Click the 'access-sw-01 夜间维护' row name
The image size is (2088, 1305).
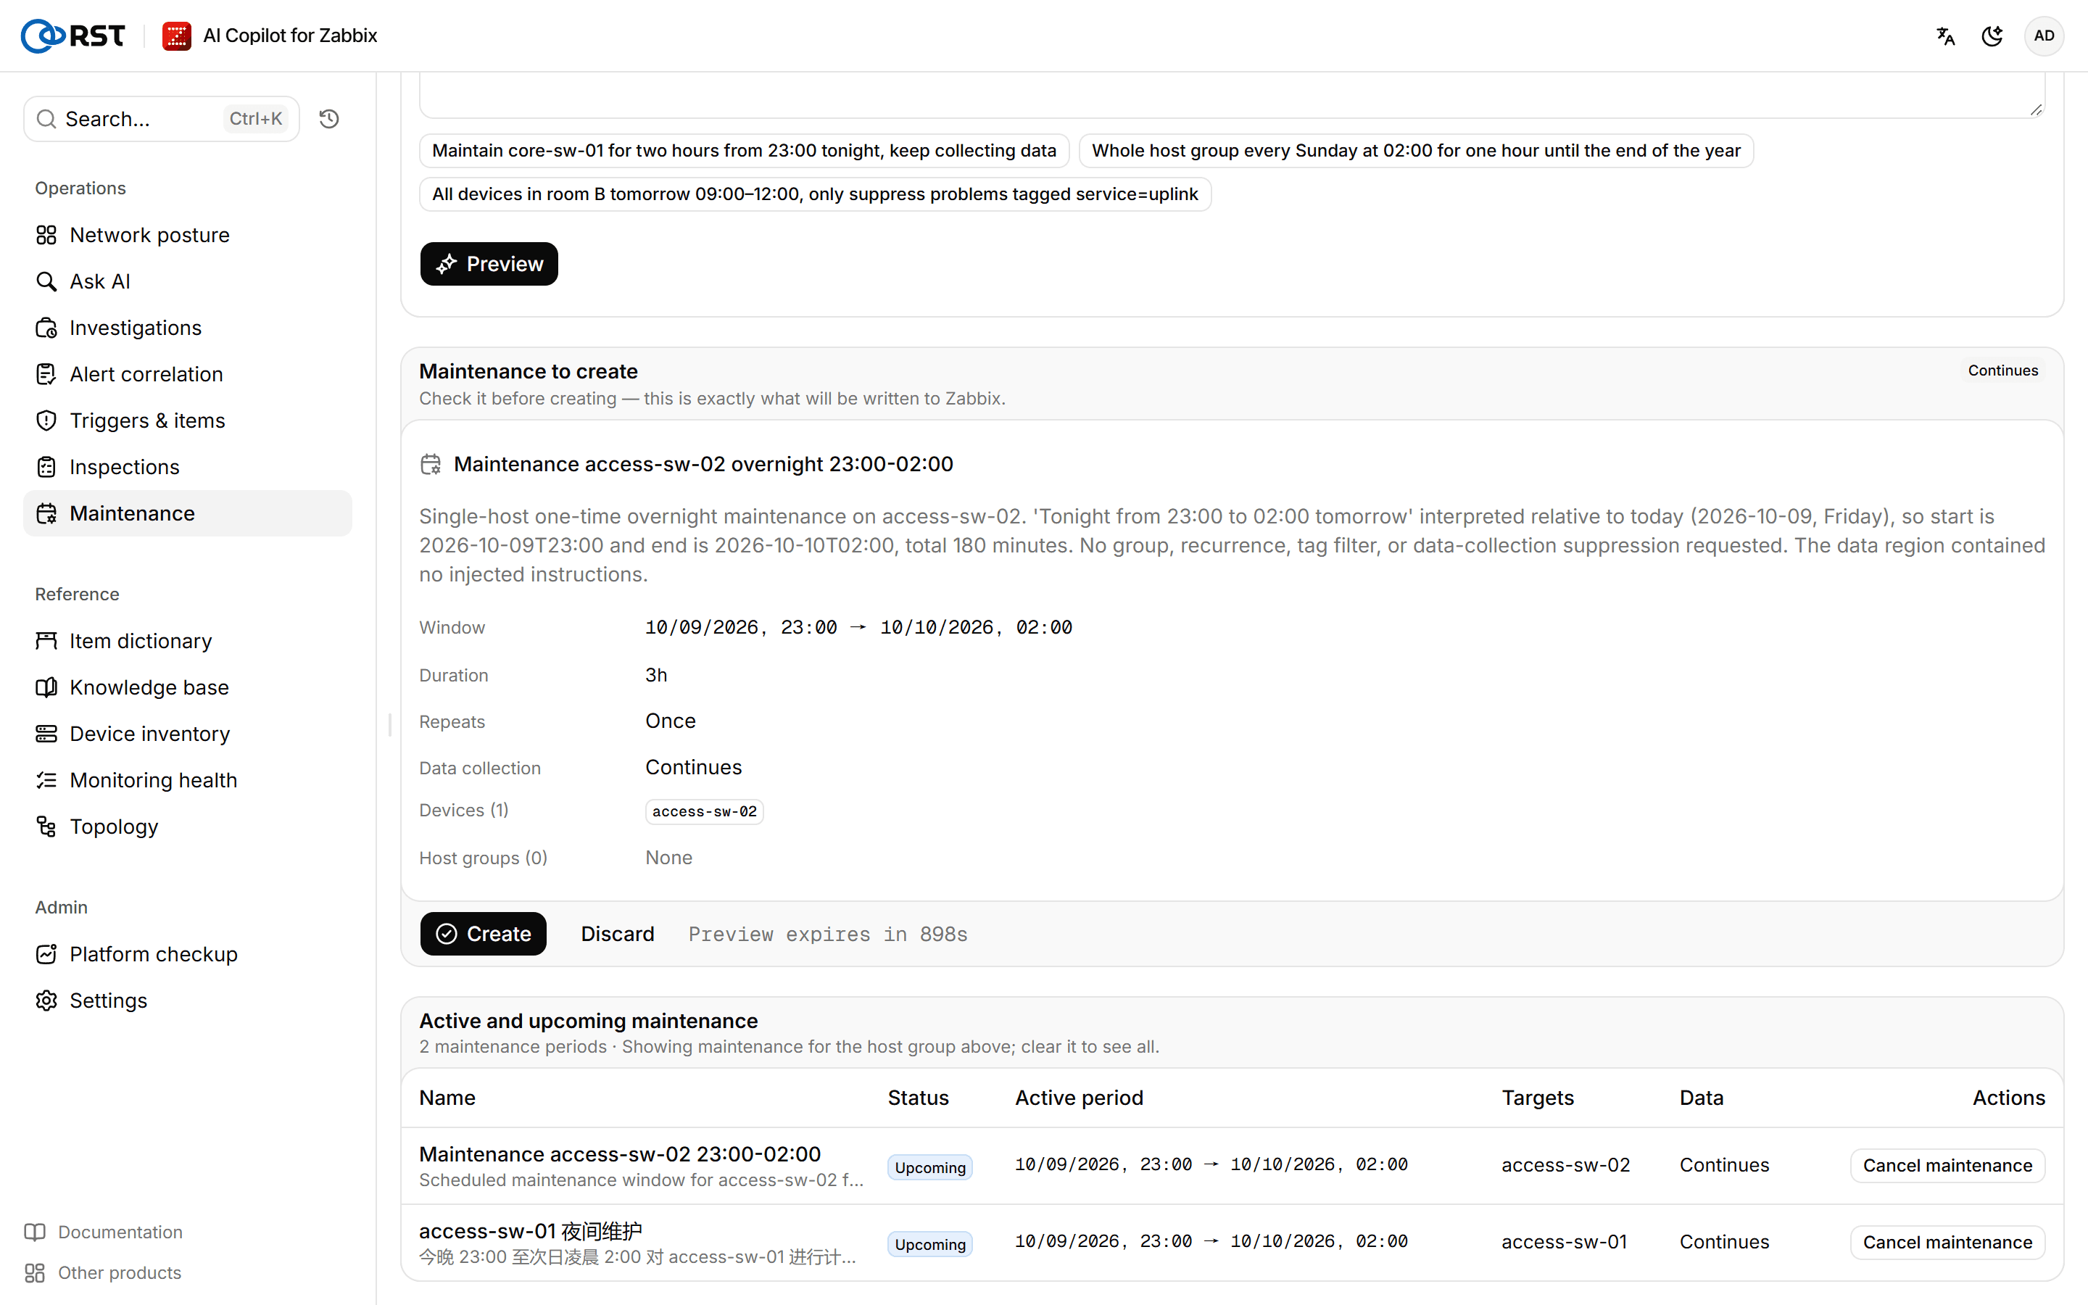[531, 1231]
